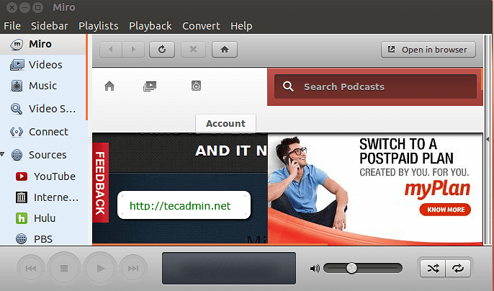Stop playback
Screen dimensions: 494x291
[x=64, y=268]
